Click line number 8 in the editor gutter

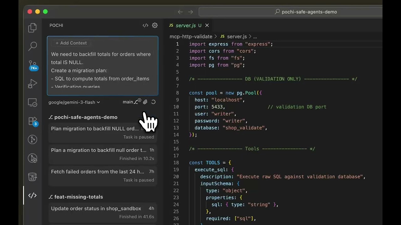177,93
